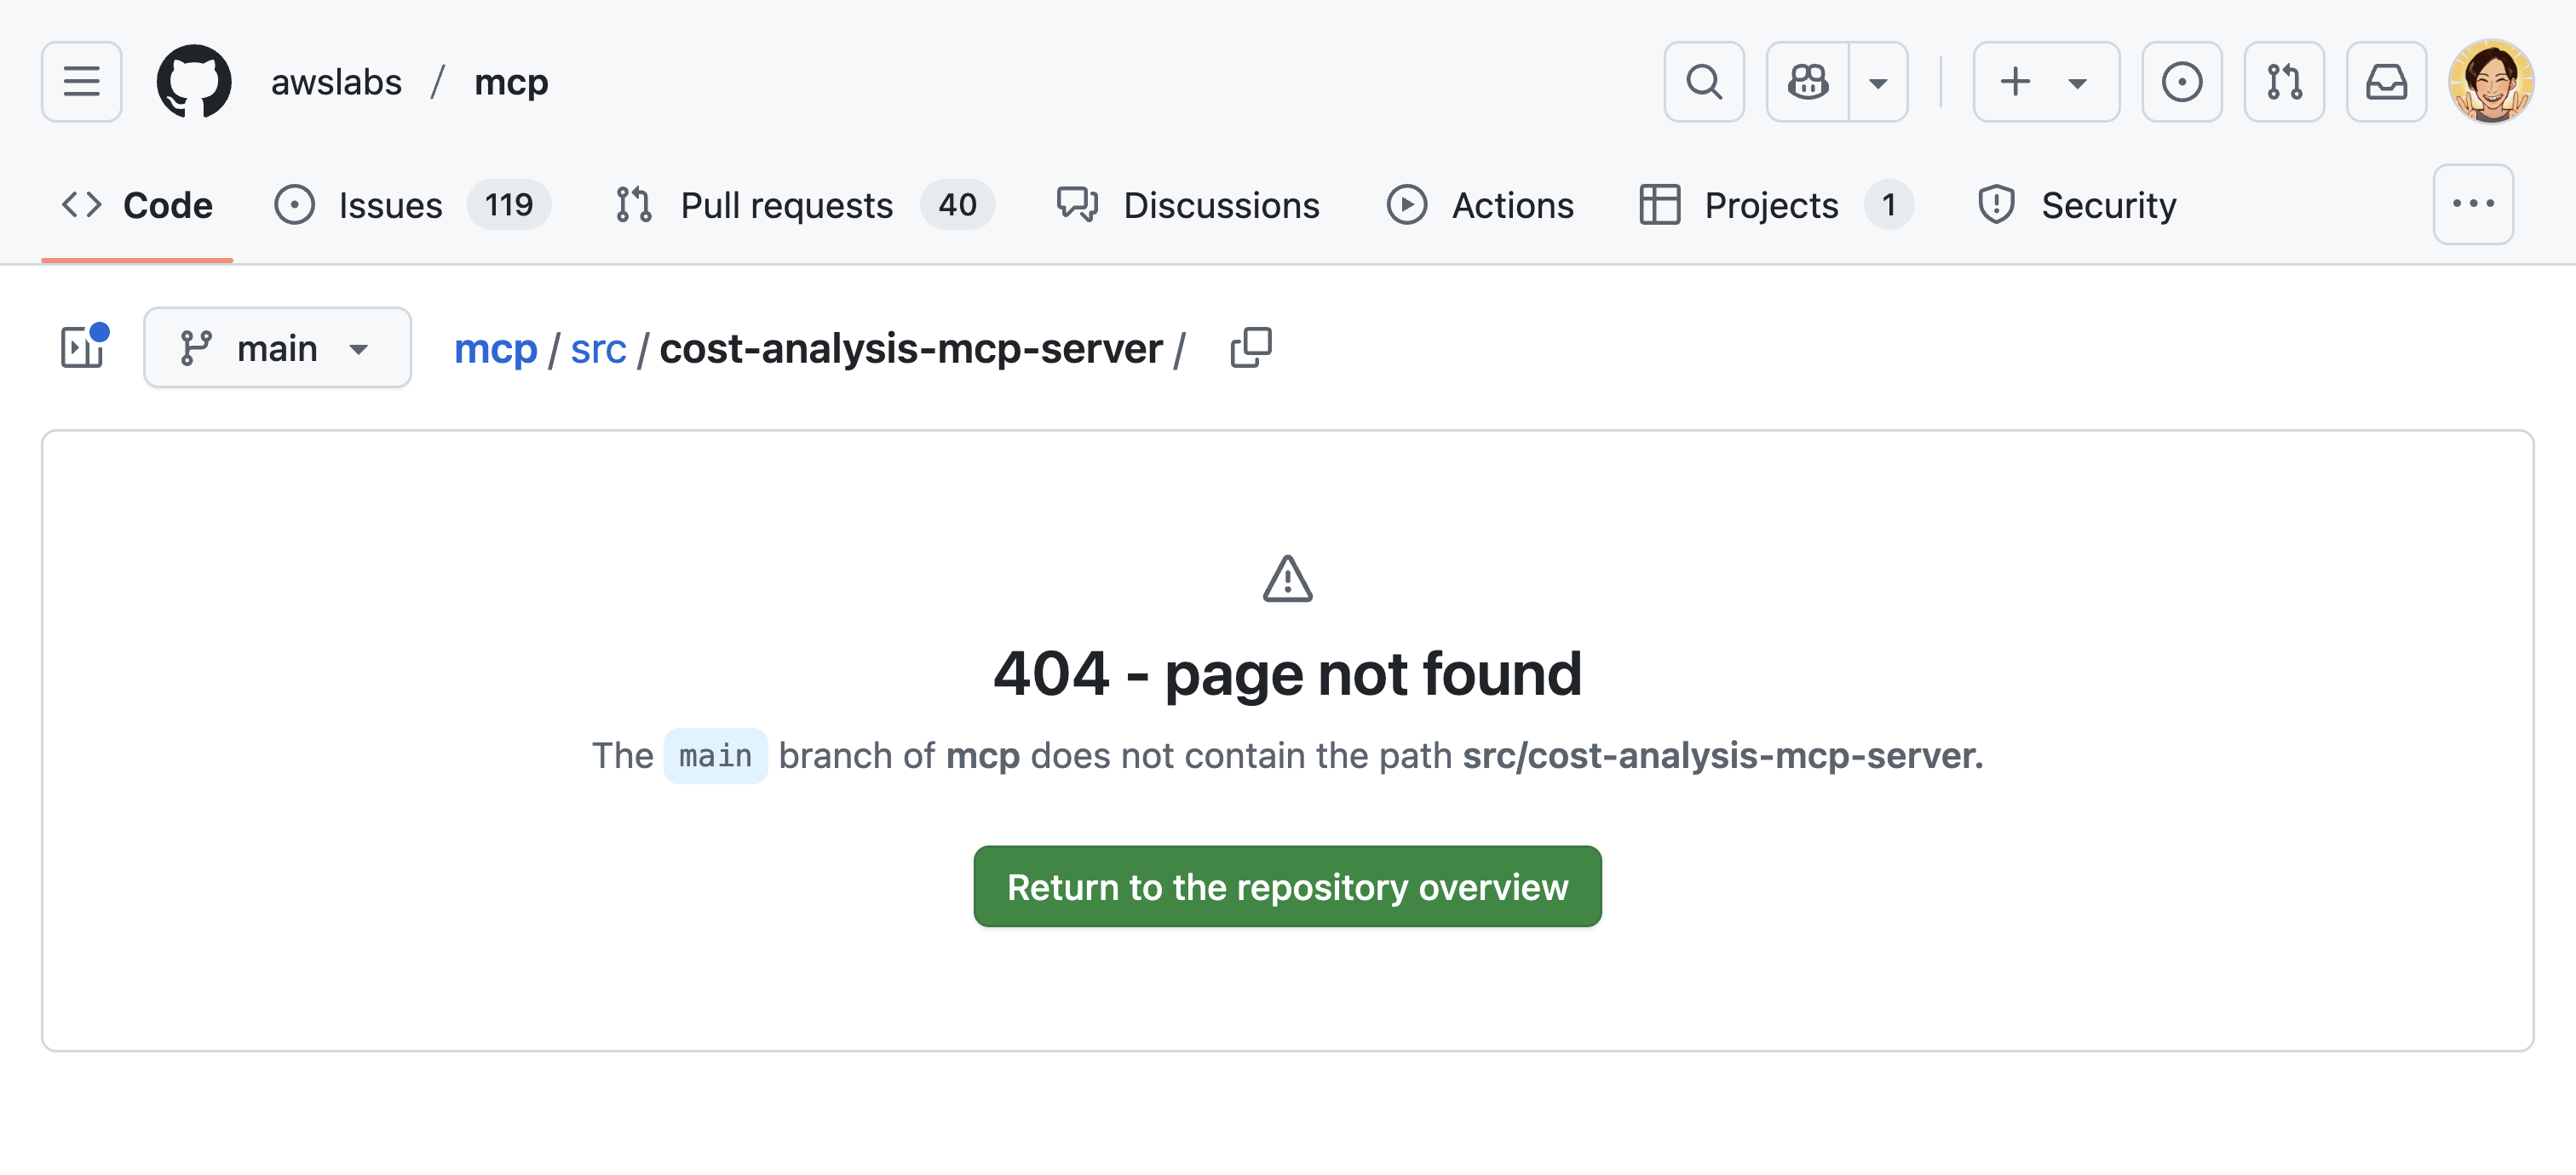Click the mcp breadcrumb link
Image resolution: width=2576 pixels, height=1175 pixels.
[495, 349]
